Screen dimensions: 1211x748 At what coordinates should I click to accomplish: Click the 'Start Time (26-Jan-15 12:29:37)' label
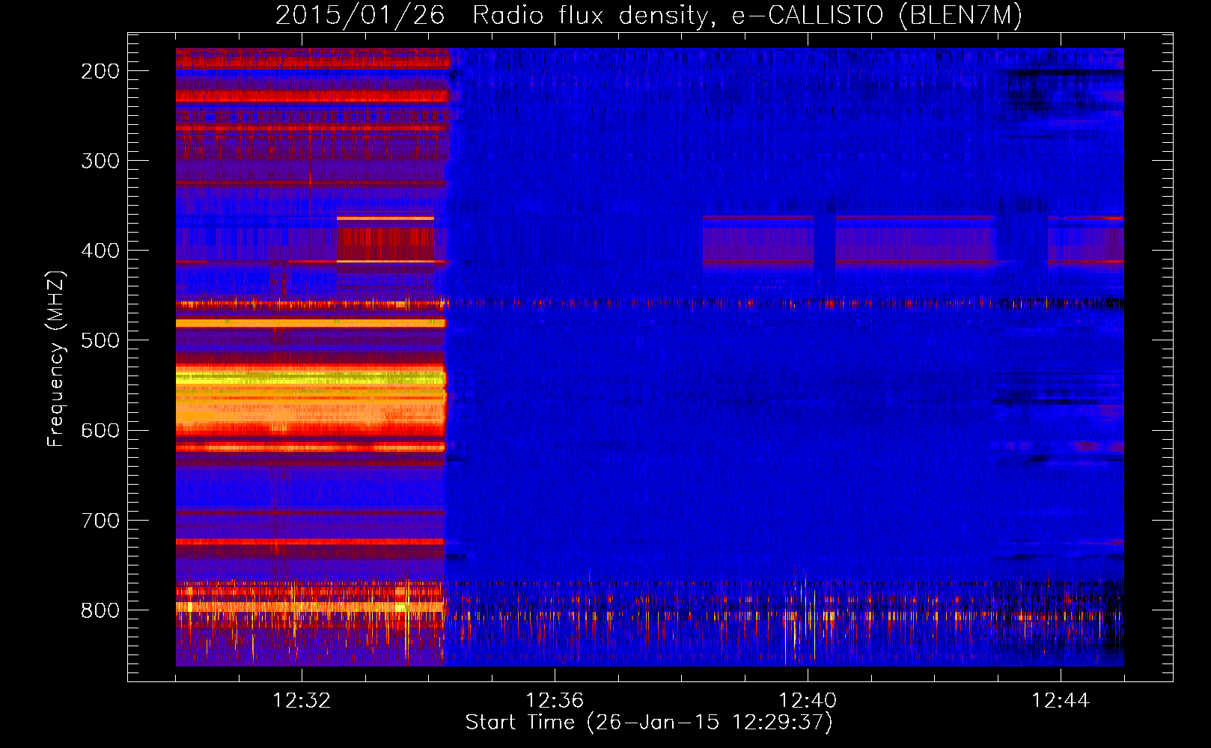click(649, 723)
